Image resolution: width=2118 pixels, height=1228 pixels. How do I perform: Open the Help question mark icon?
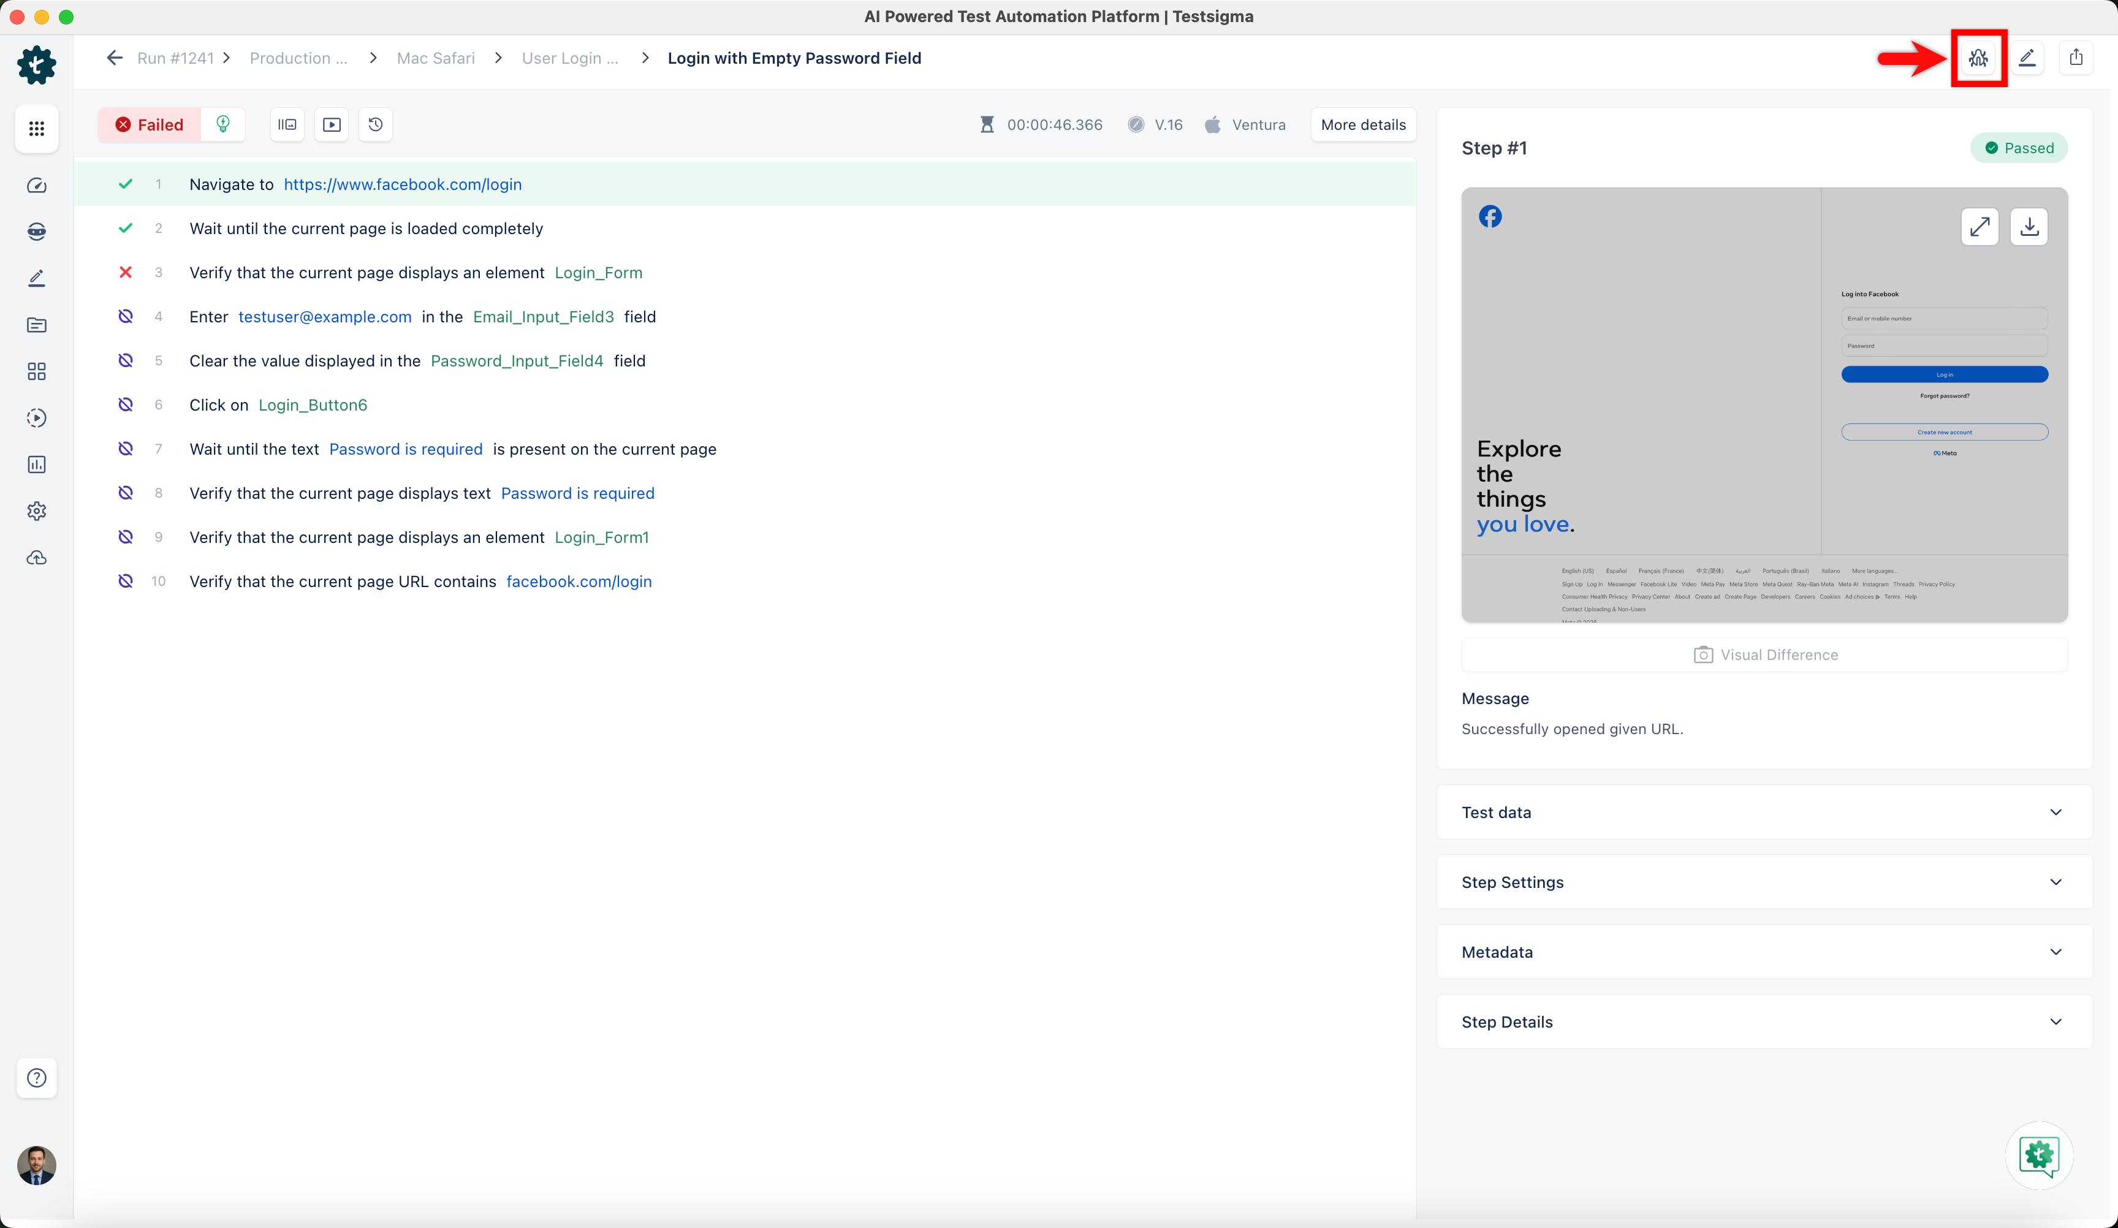pyautogui.click(x=36, y=1078)
